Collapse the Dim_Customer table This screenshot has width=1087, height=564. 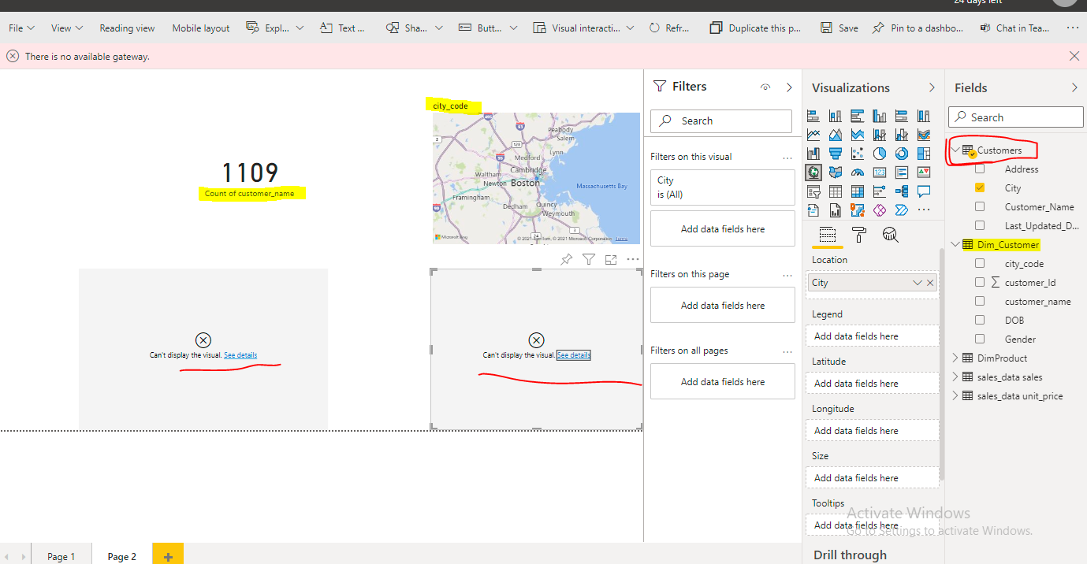(955, 245)
